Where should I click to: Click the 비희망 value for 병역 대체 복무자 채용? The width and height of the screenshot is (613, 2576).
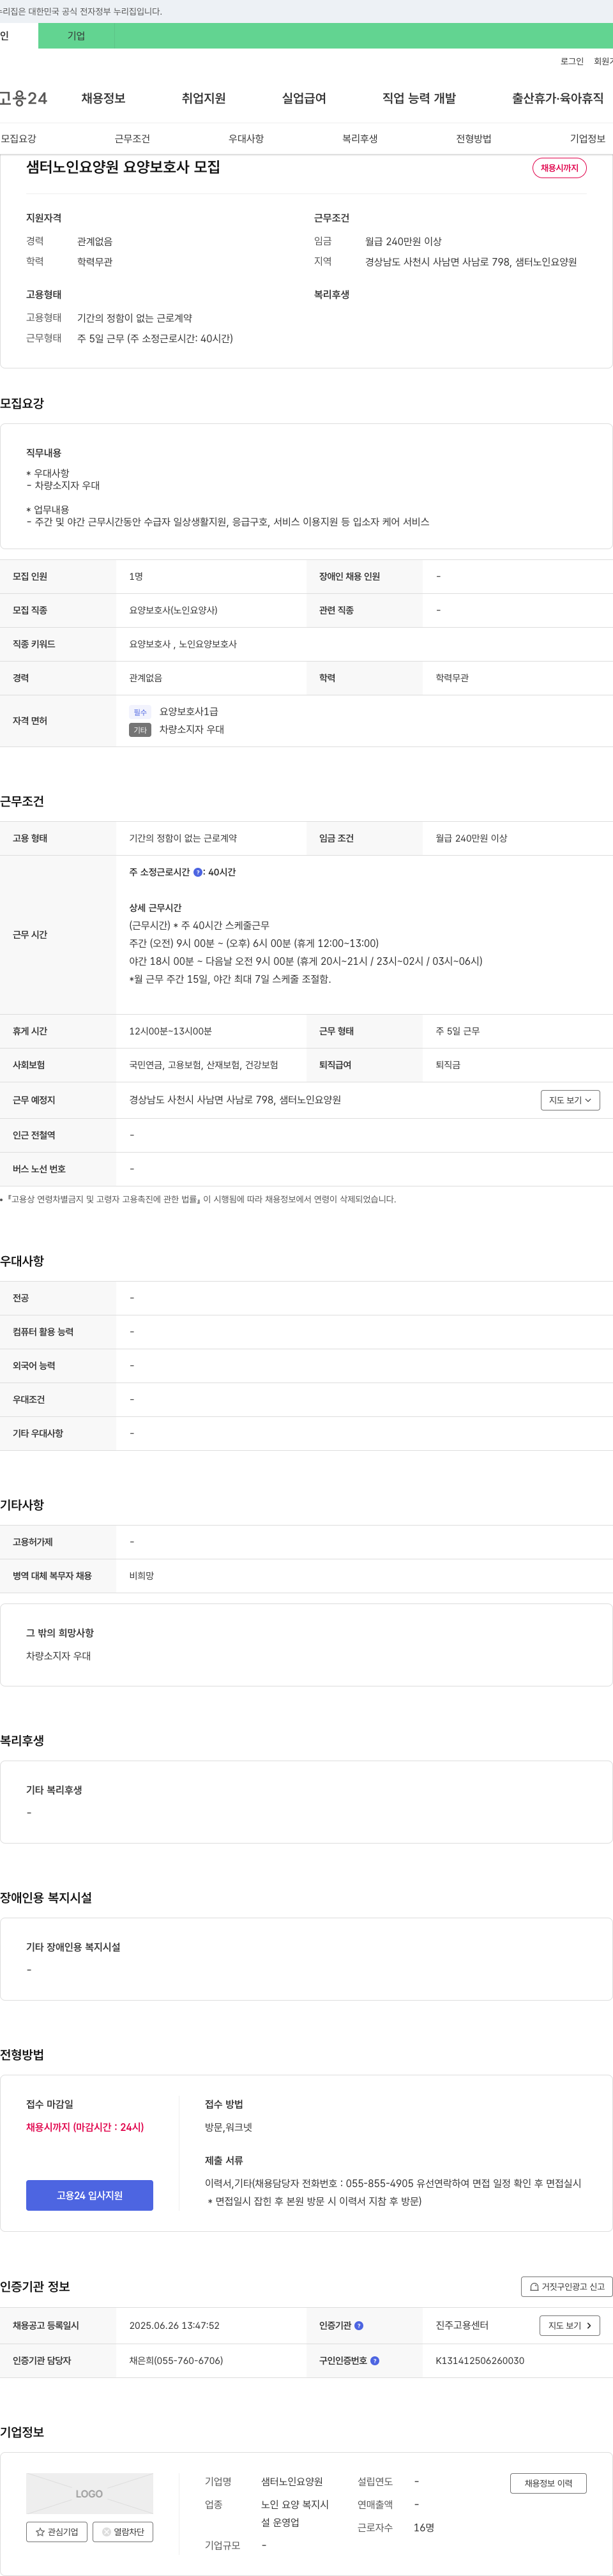141,1575
